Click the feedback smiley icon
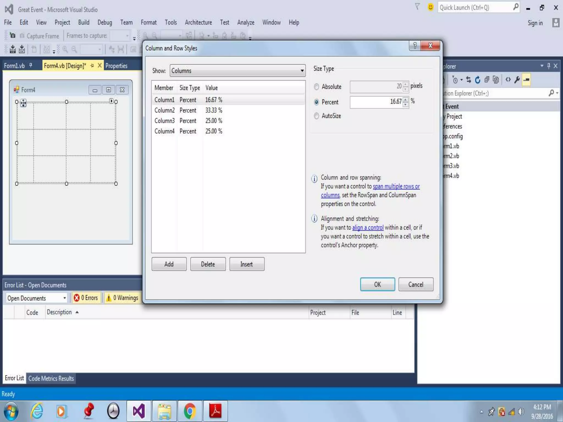This screenshot has height=422, width=563. click(x=430, y=7)
